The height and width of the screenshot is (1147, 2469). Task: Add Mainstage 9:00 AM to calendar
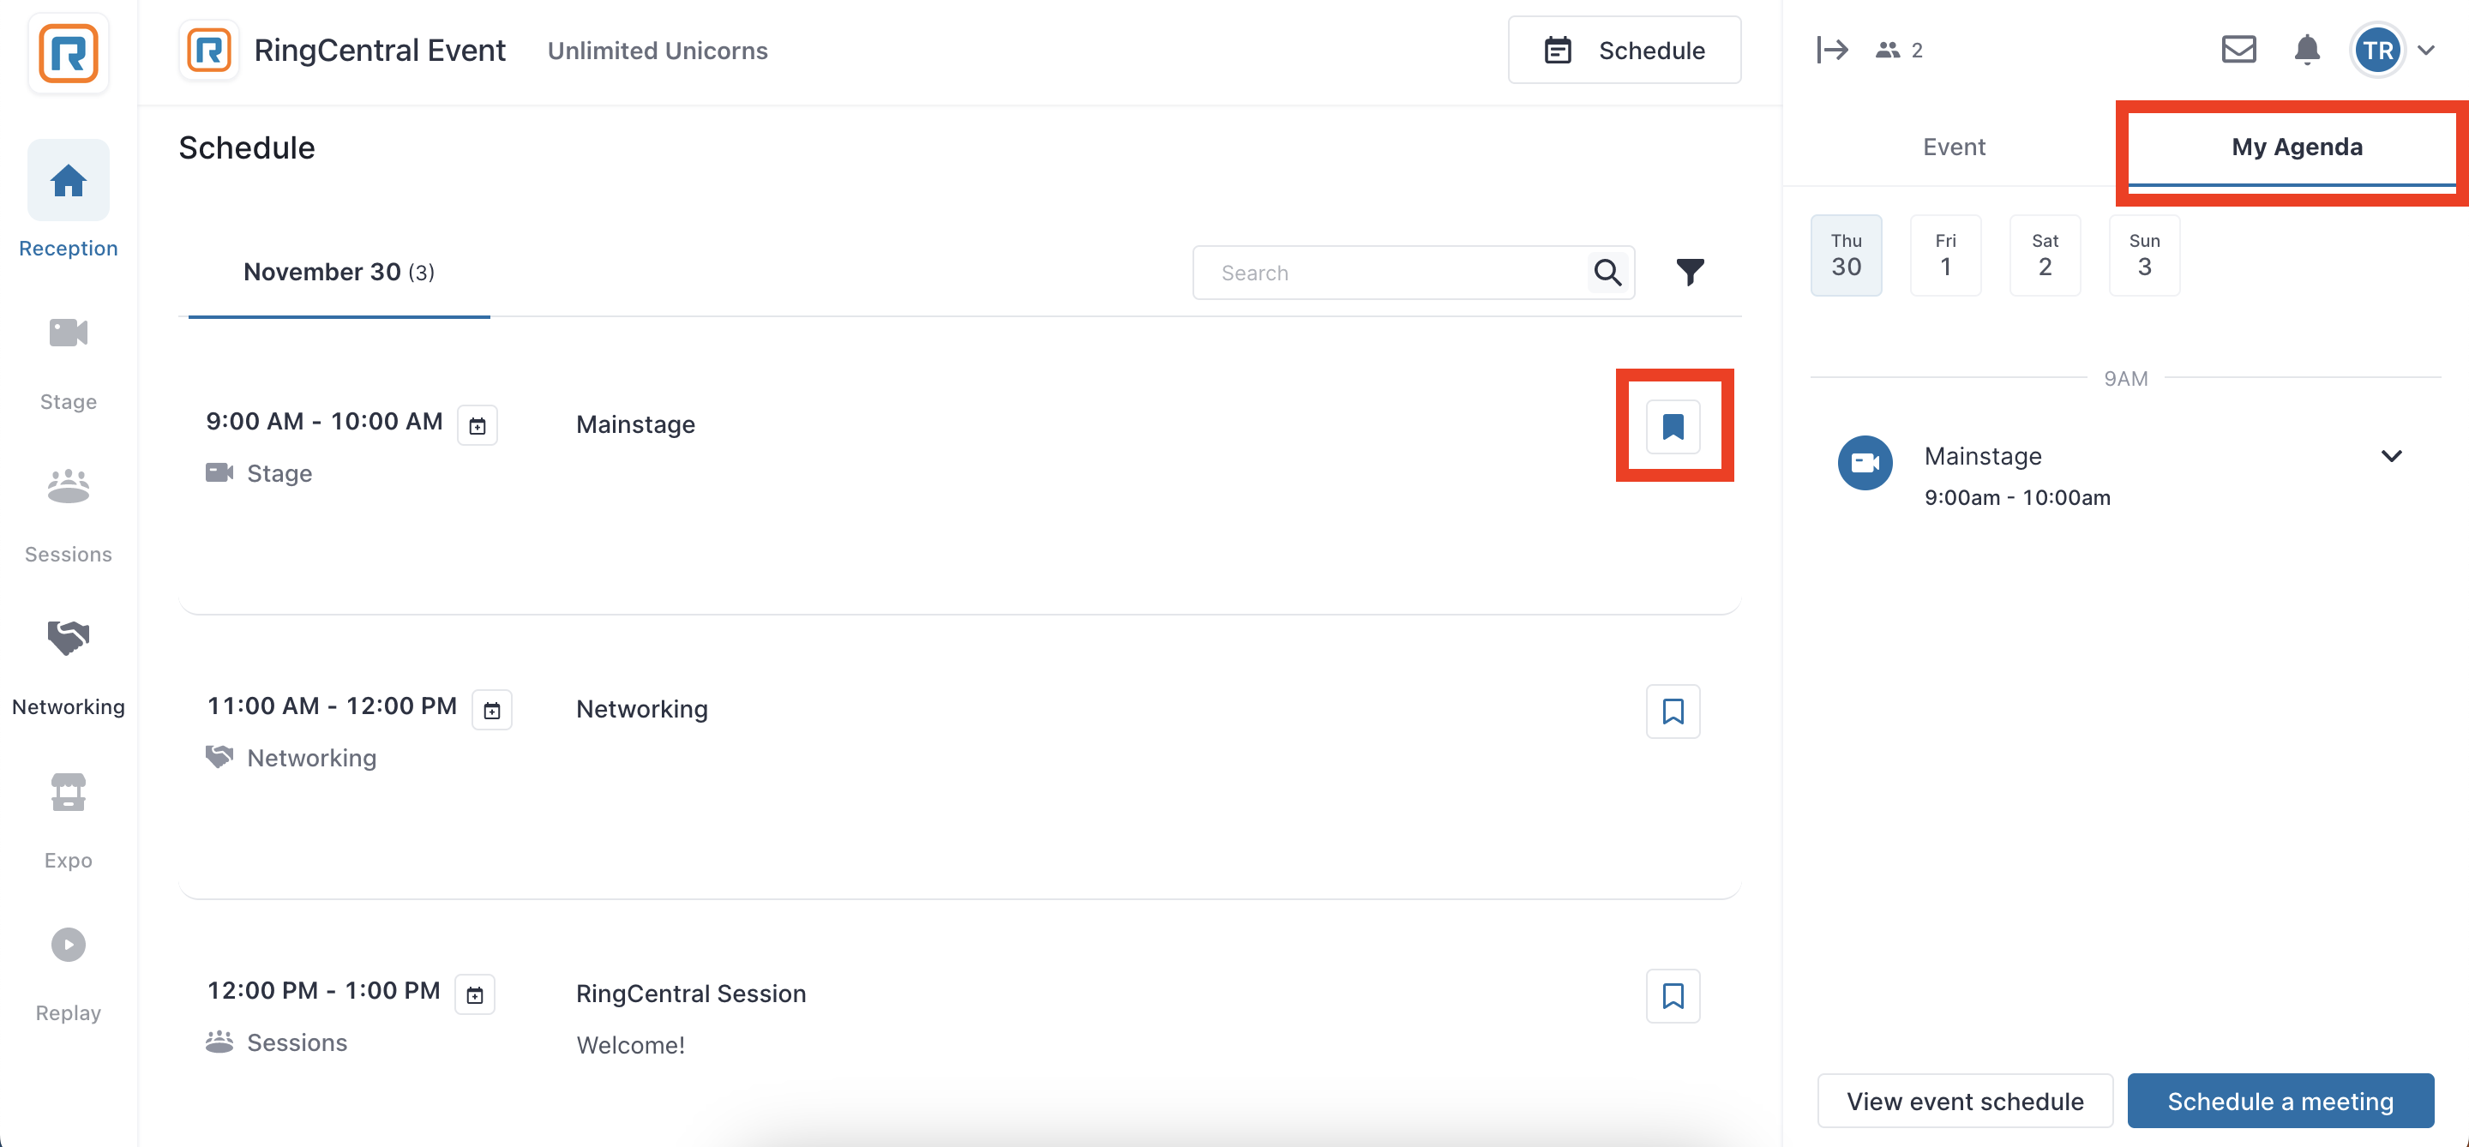(x=478, y=425)
